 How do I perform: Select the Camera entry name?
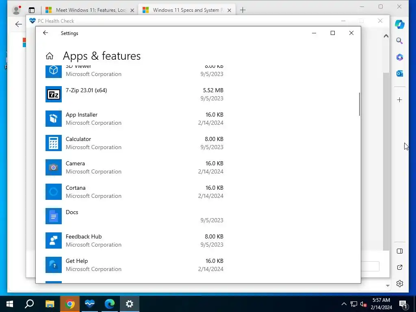[75, 163]
